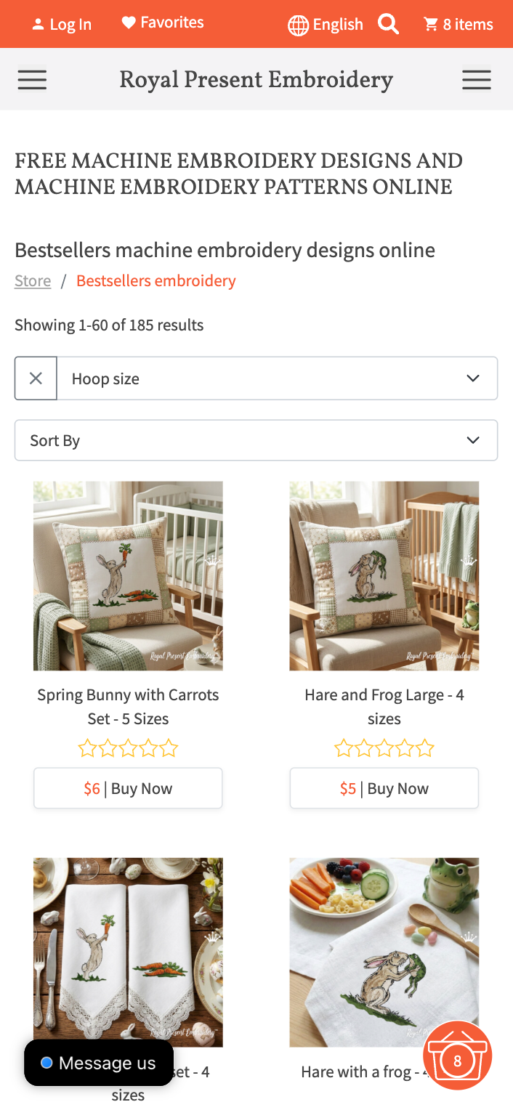The image size is (513, 1110).
Task: Click the Log In person icon
Action: pyautogui.click(x=38, y=25)
